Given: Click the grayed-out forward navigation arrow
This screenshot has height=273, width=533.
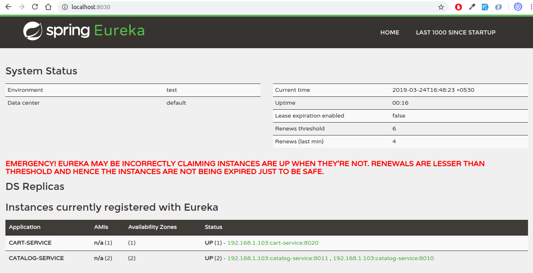Looking at the screenshot, I should [21, 7].
